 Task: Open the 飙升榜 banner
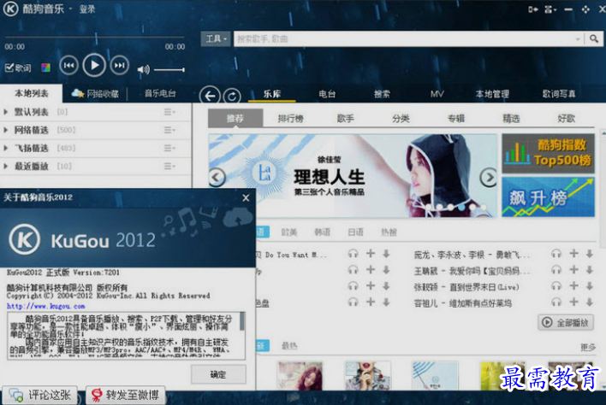tap(548, 197)
